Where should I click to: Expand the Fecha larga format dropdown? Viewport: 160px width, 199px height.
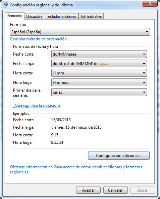coord(99,64)
